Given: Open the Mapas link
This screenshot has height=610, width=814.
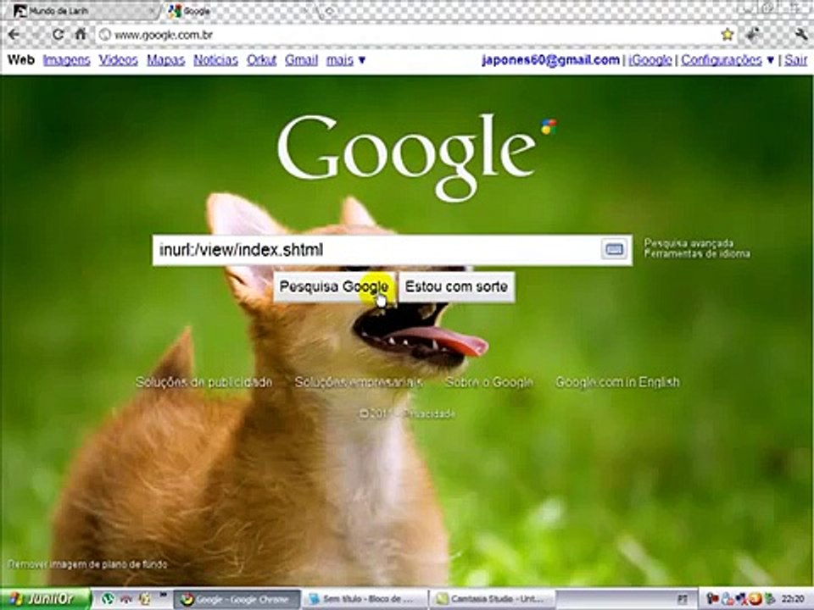Looking at the screenshot, I should [x=165, y=60].
